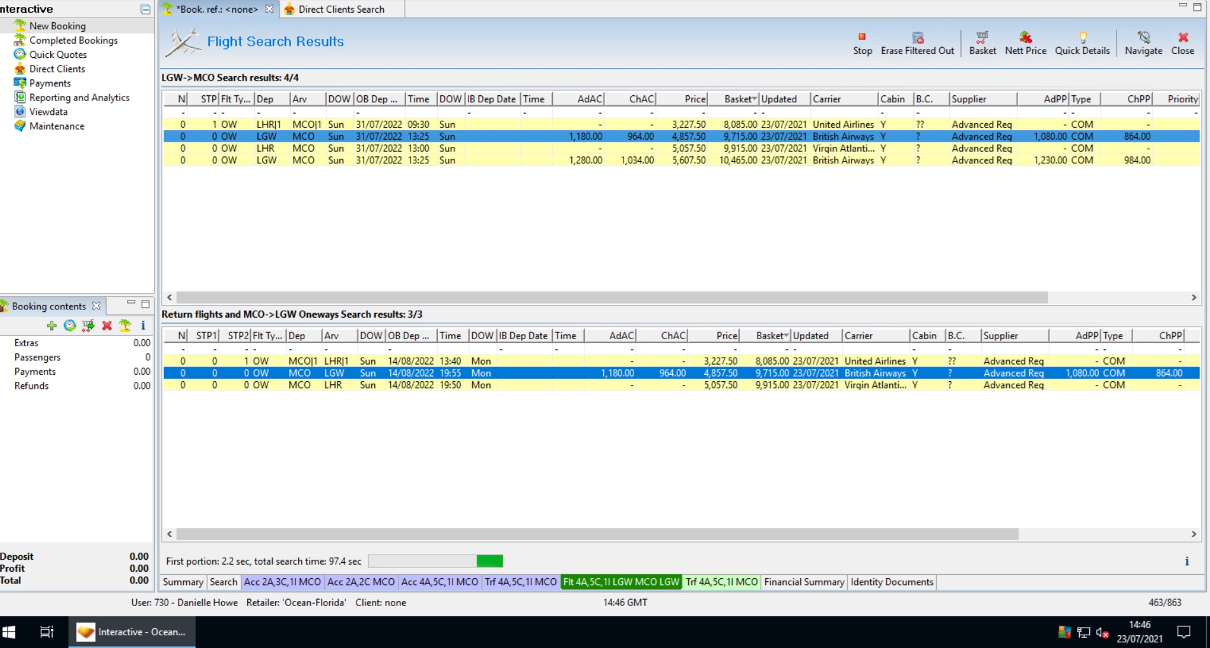Click the blue info icon in Booking contents toolbar

143,325
